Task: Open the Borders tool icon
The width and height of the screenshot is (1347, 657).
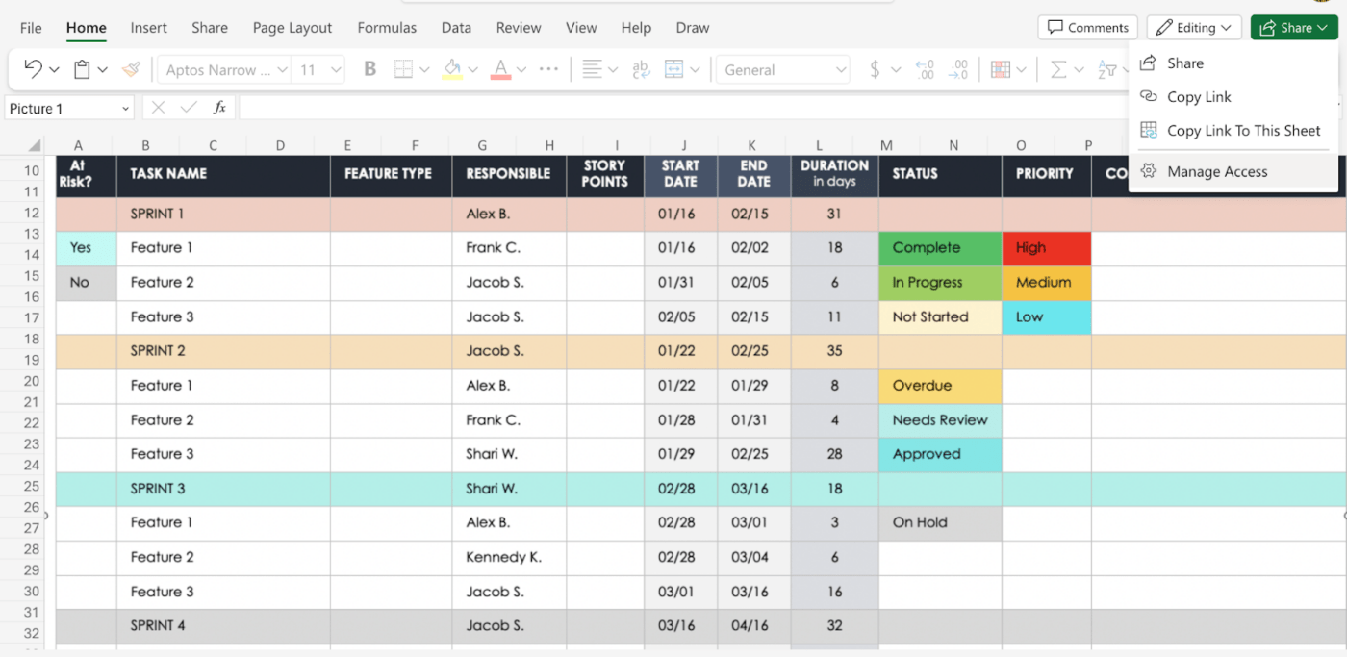Action: [403, 69]
